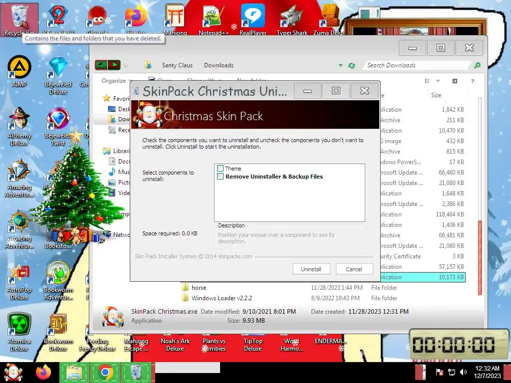Open the network icon in the system tray

tap(452, 372)
